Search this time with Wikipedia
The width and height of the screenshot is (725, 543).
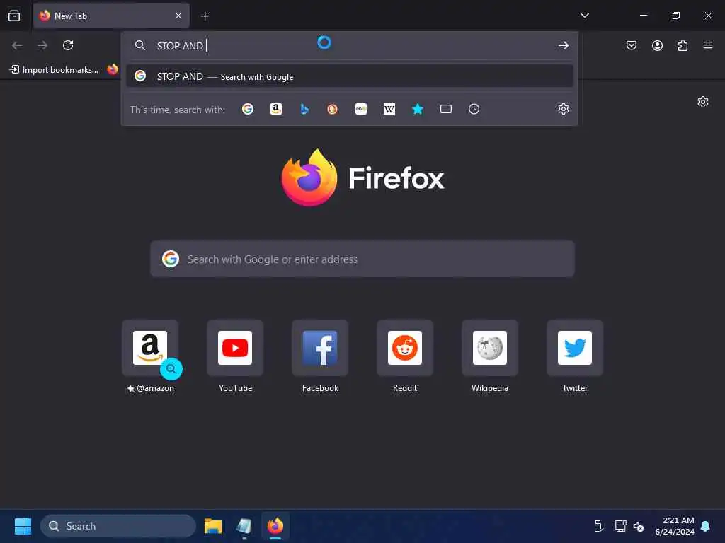coord(389,109)
